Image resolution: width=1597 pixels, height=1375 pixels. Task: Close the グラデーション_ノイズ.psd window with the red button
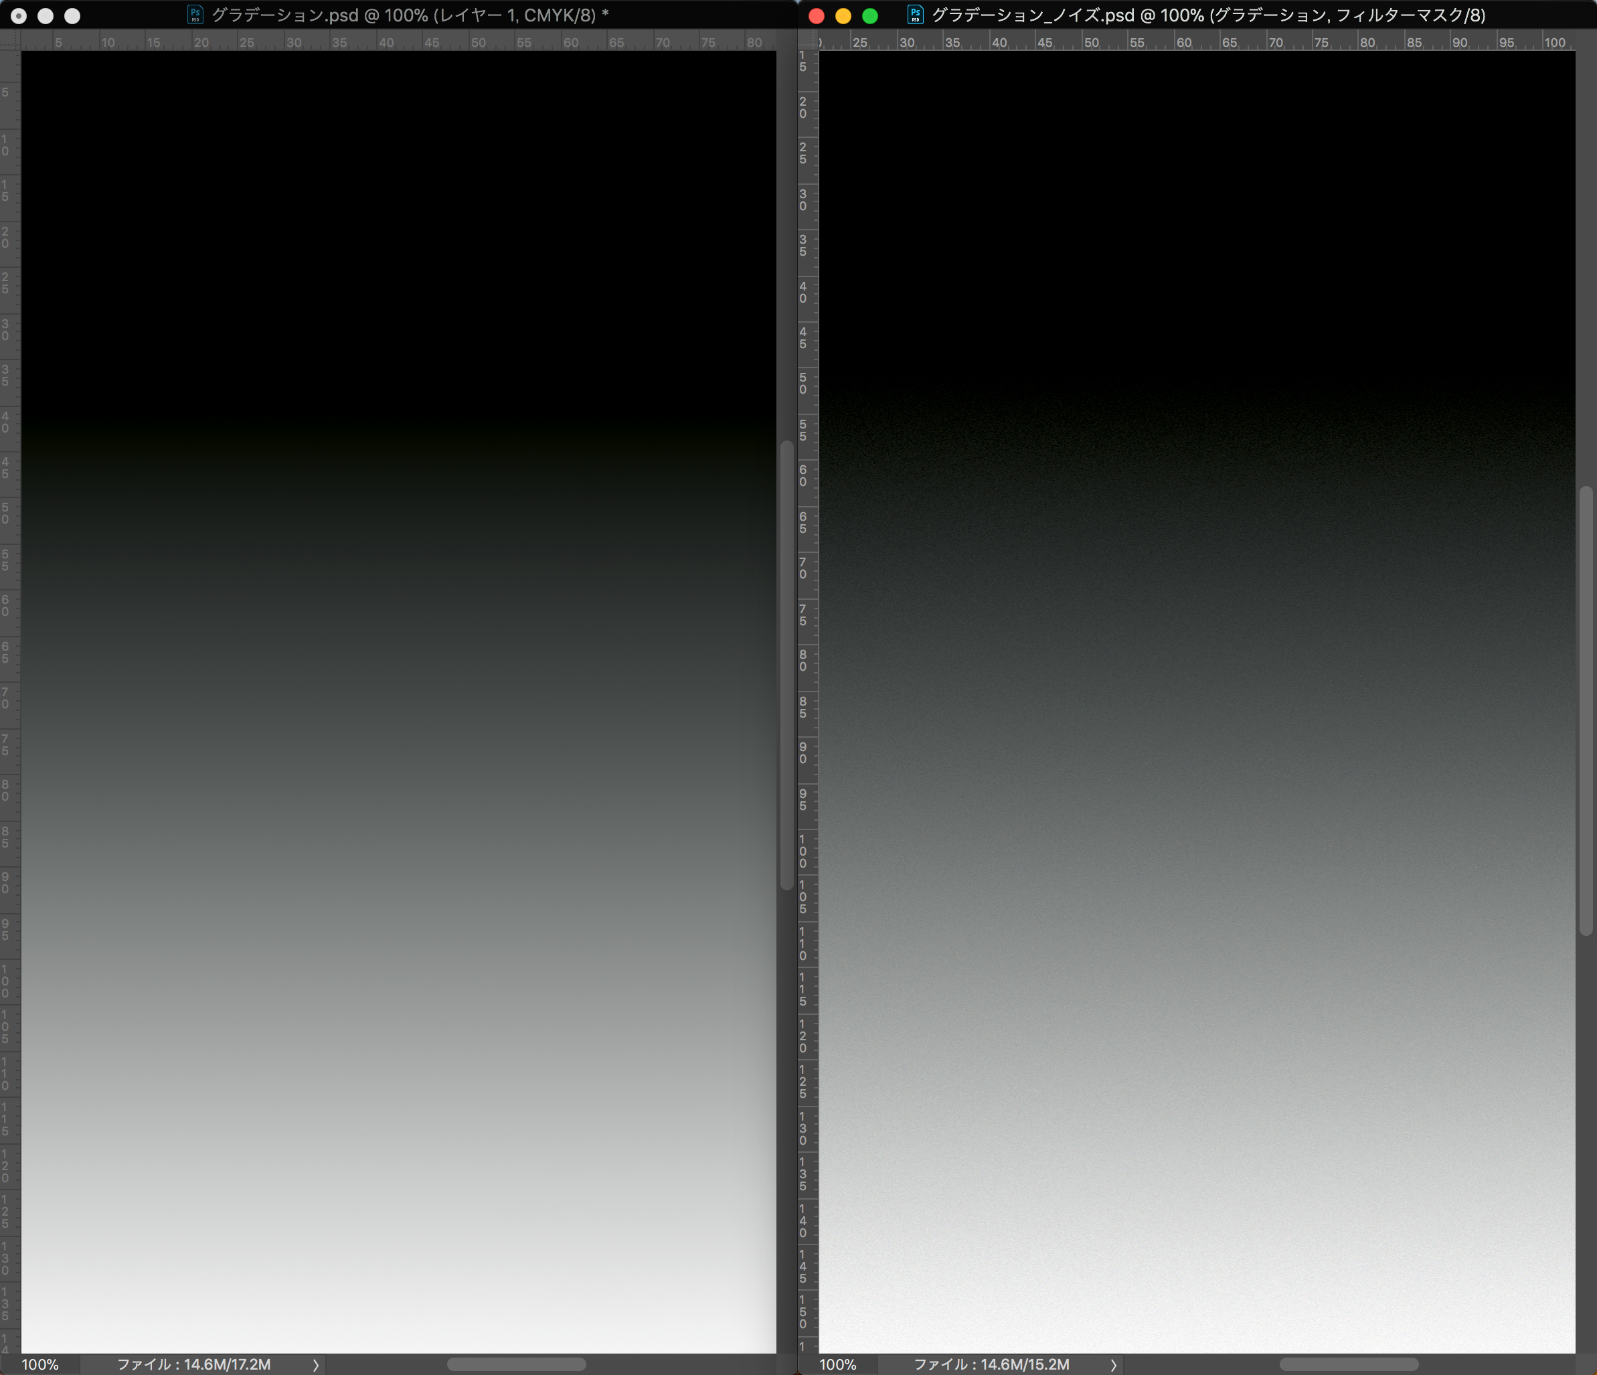tap(817, 15)
